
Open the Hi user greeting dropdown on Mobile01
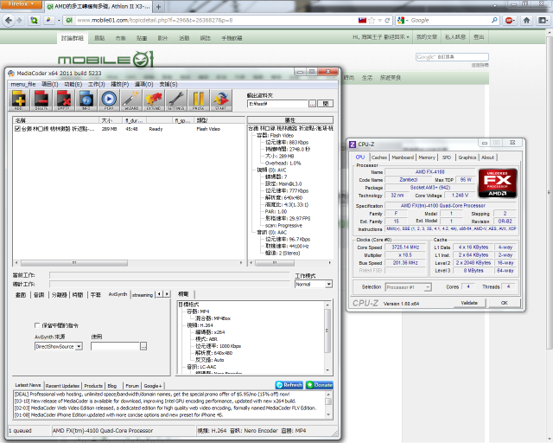[381, 37]
